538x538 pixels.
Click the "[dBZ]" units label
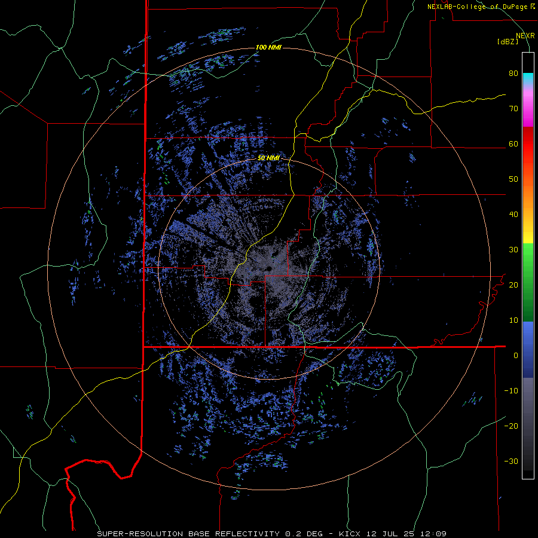[x=508, y=41]
